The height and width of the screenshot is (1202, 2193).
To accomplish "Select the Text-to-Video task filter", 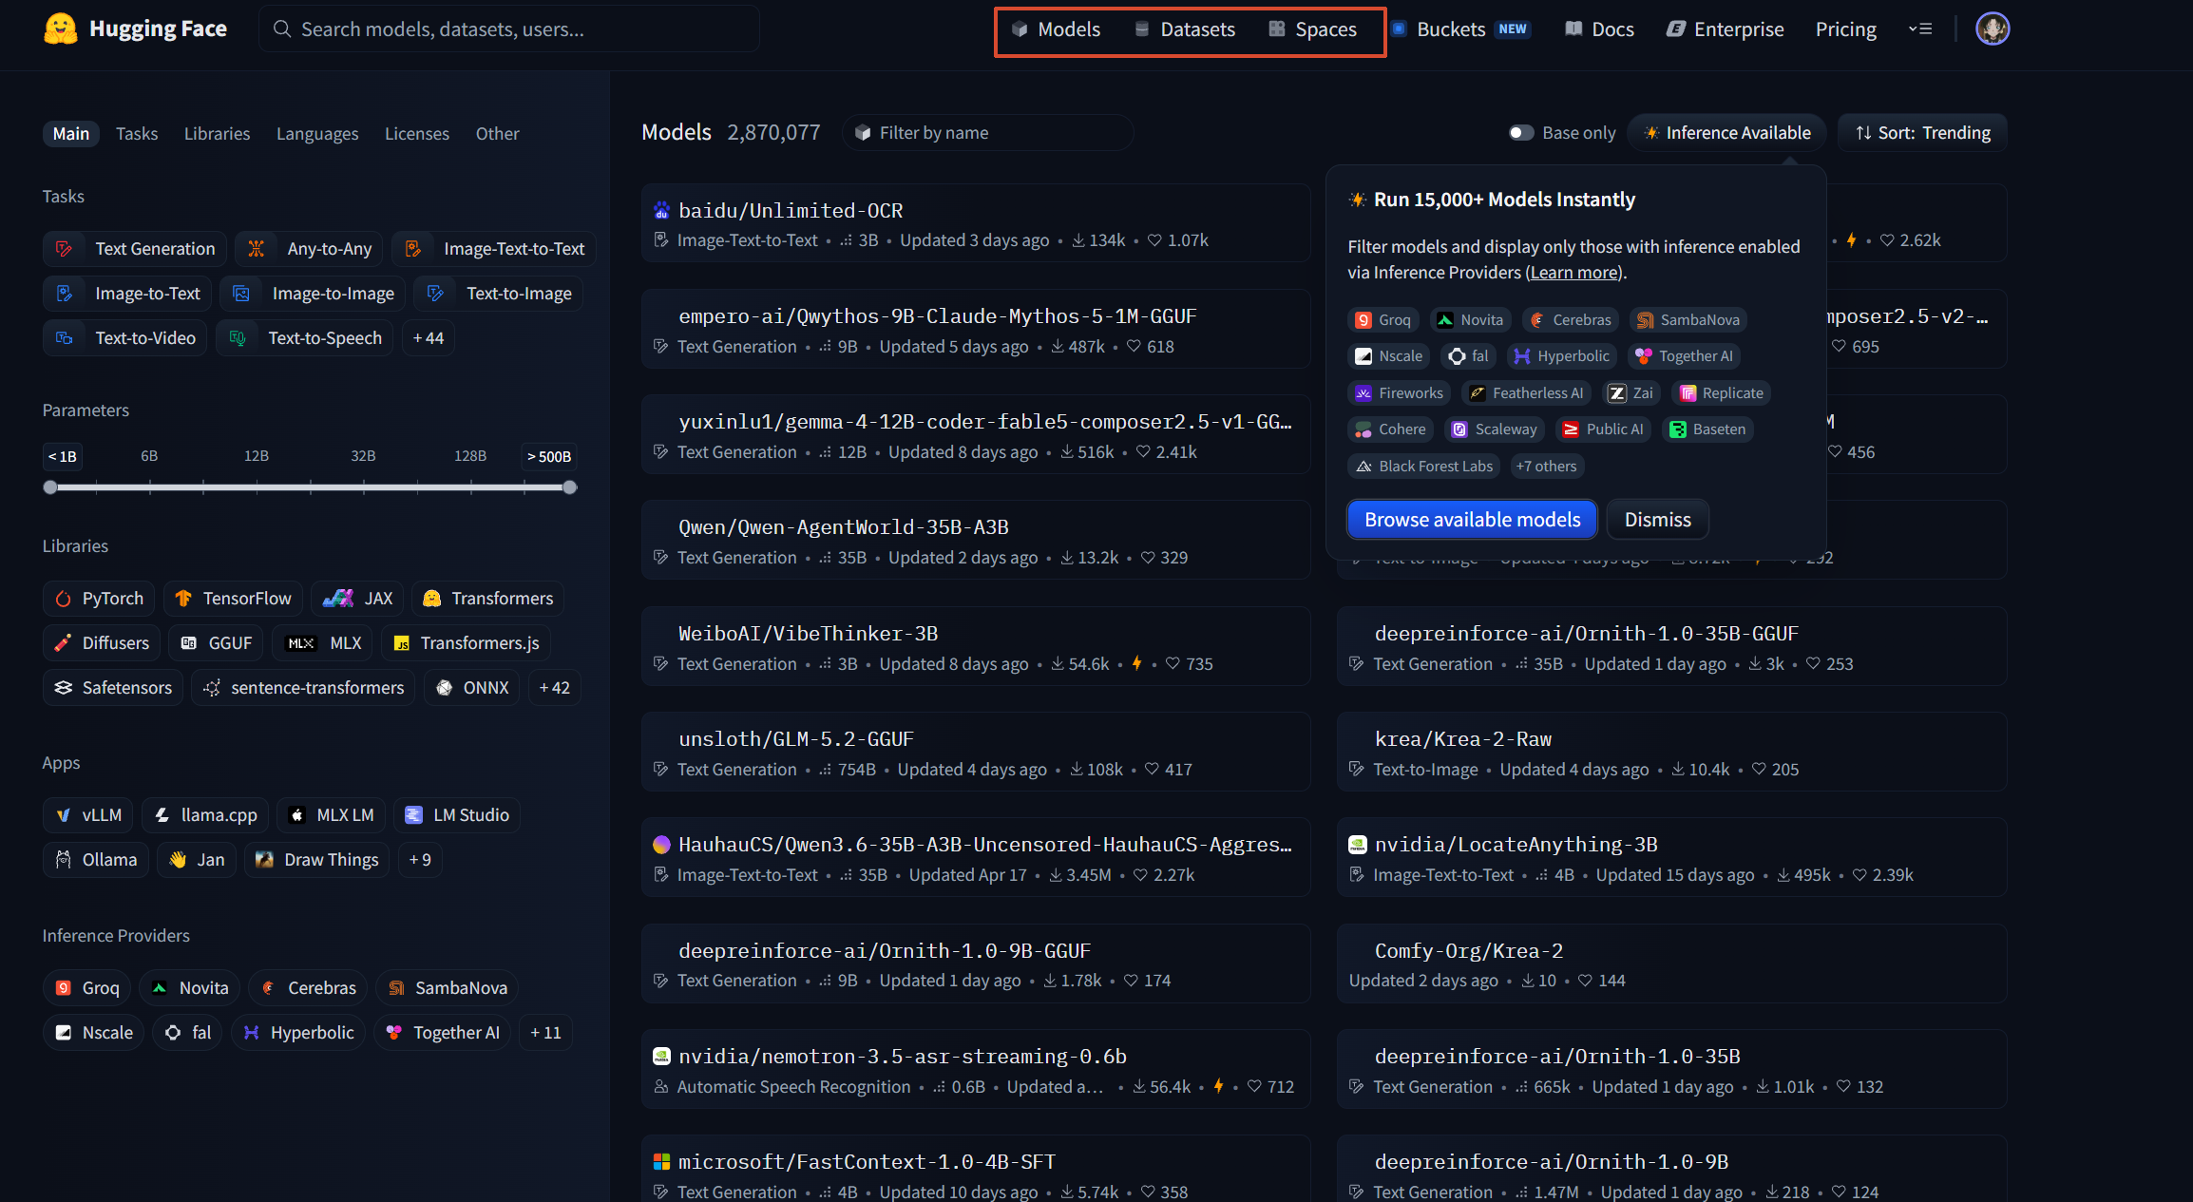I will [125, 338].
